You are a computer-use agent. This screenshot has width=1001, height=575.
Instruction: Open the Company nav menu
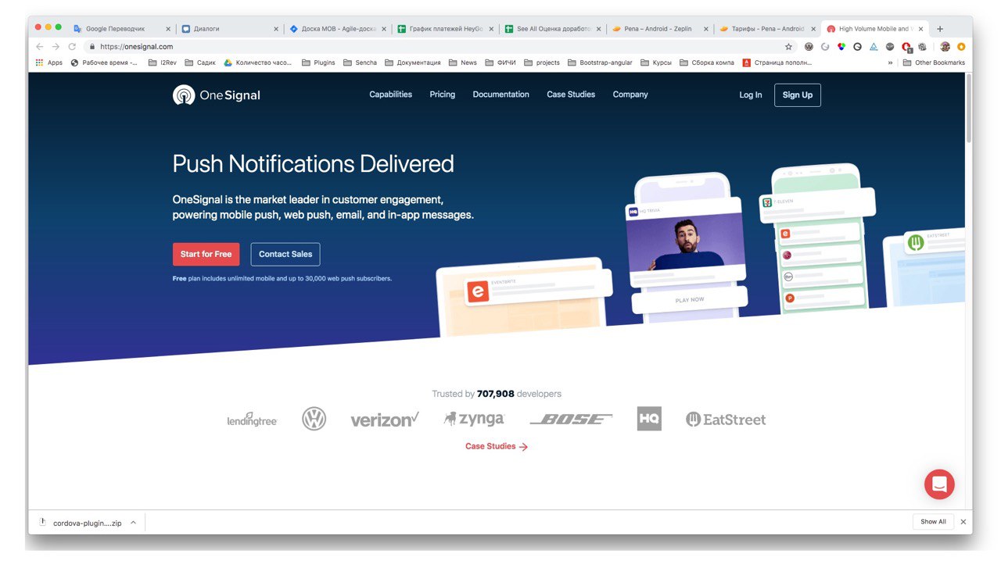coord(630,95)
